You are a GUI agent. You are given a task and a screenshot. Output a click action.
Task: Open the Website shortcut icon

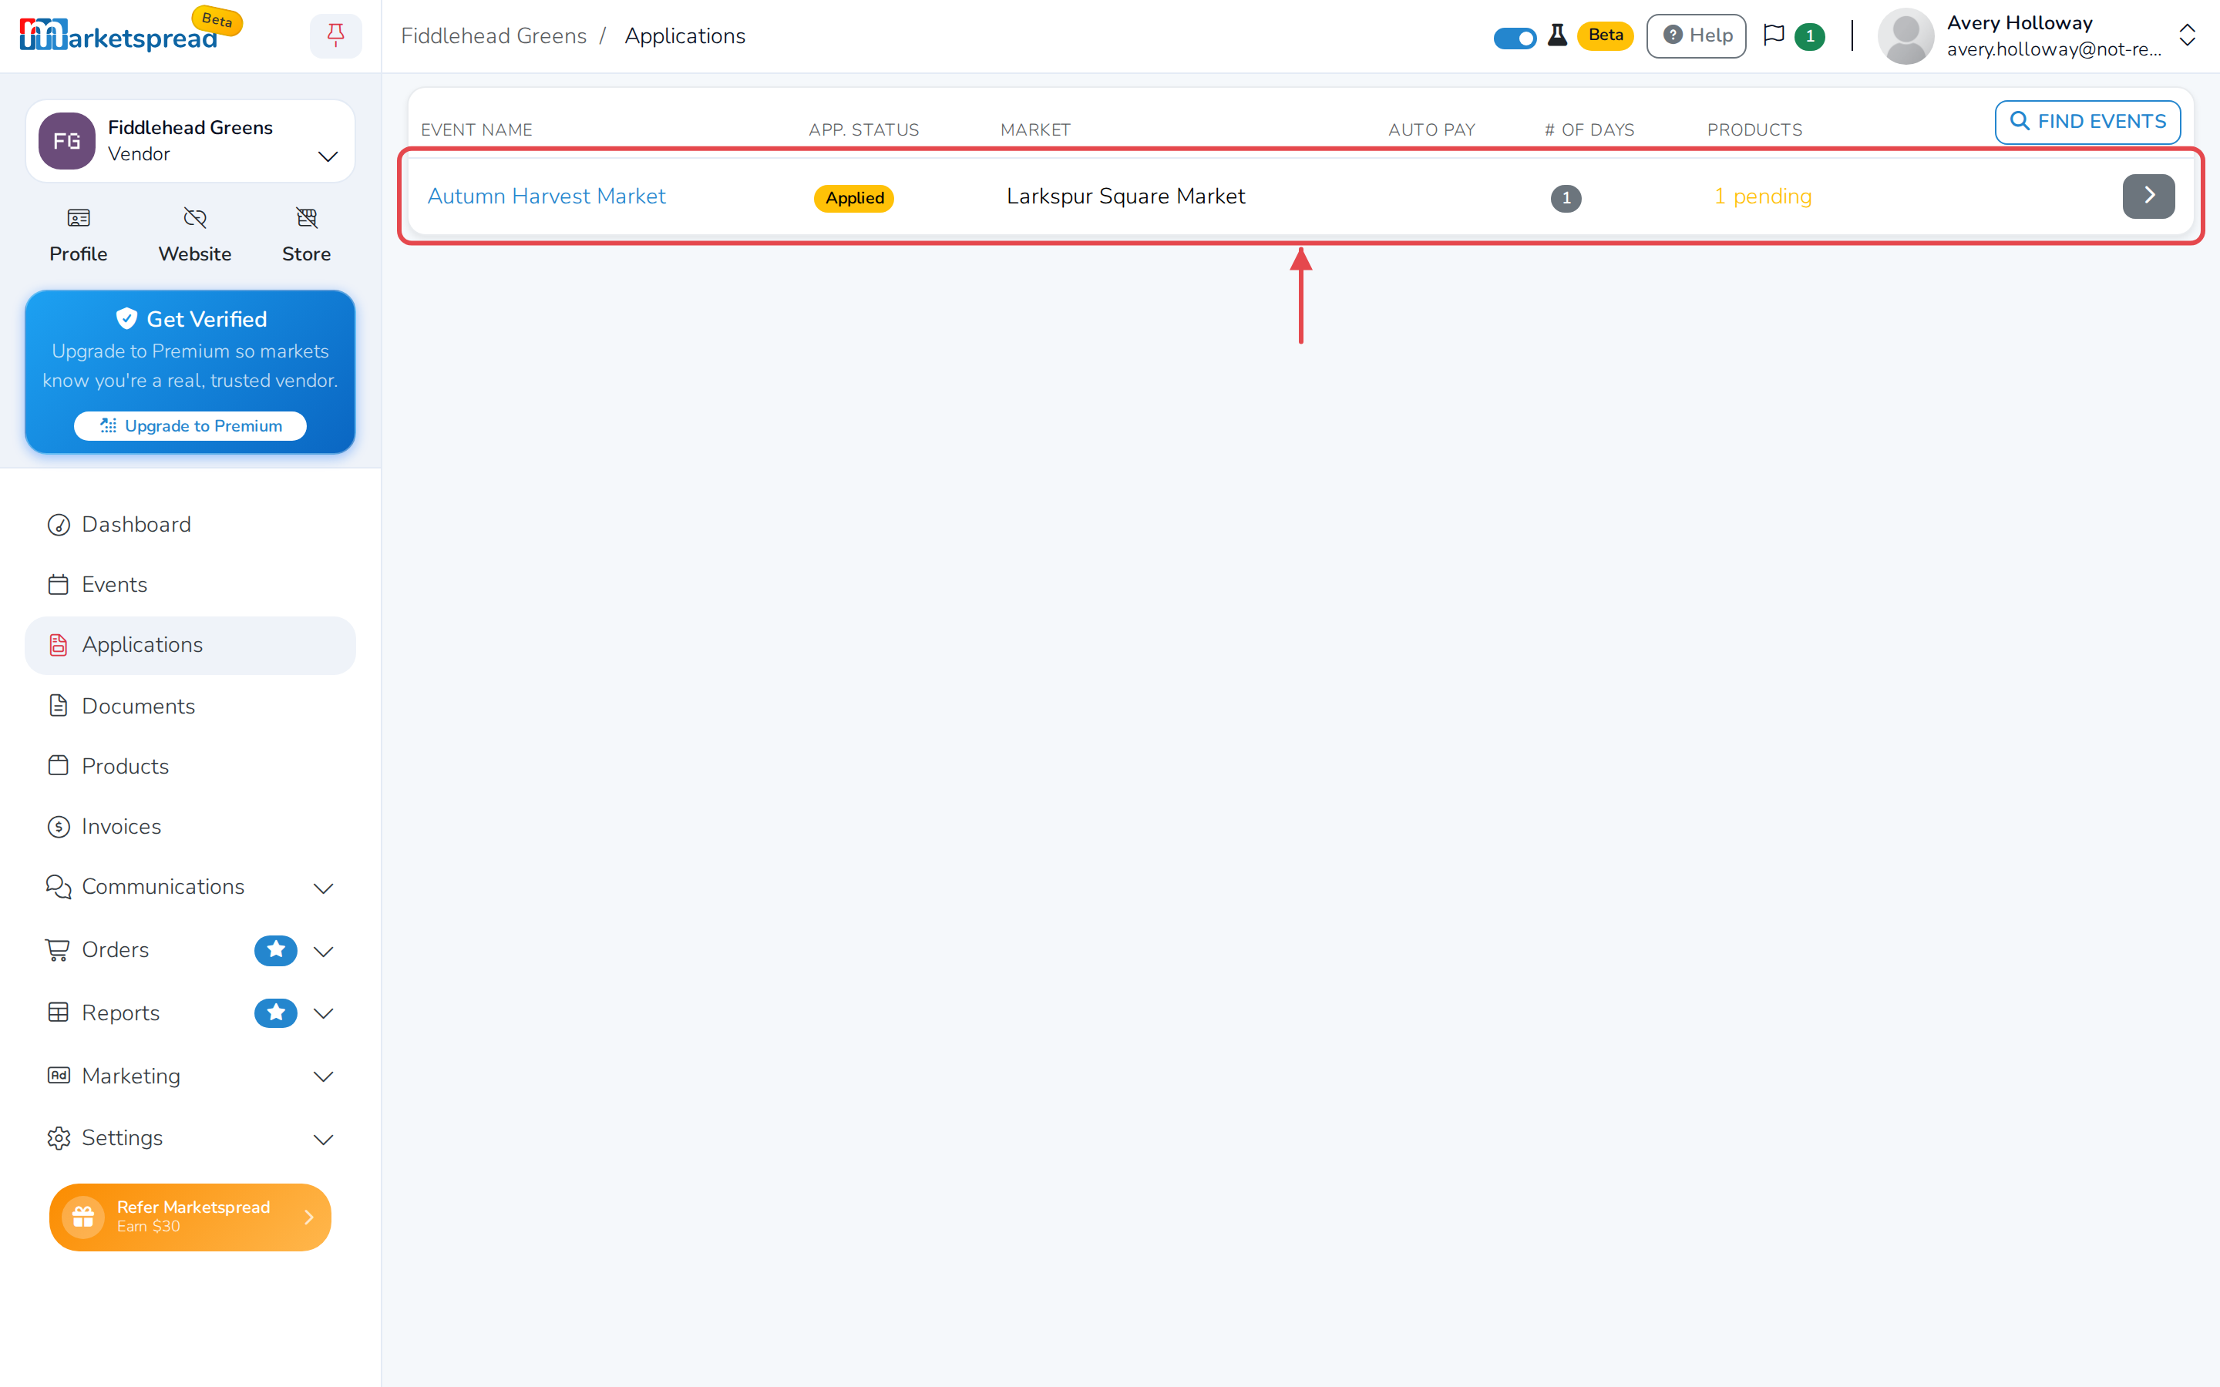194,218
